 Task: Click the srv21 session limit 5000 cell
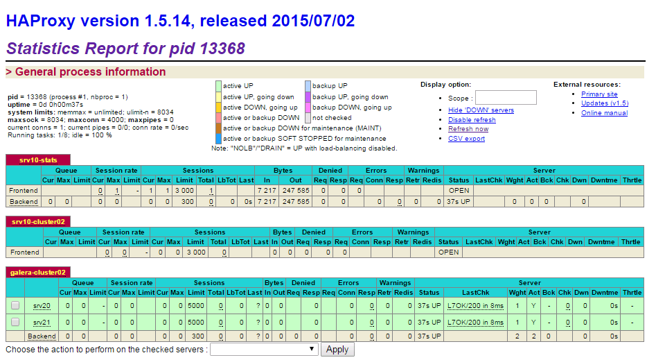tap(196, 323)
